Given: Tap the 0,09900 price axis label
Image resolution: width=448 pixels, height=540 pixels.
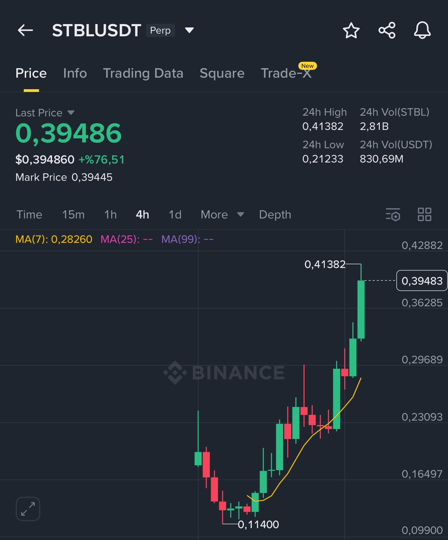Looking at the screenshot, I should tap(422, 531).
